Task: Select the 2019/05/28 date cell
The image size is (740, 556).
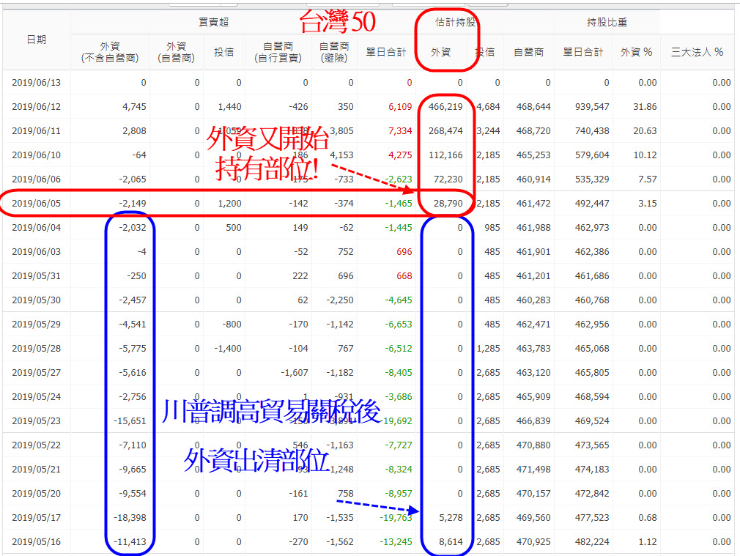Action: tap(37, 349)
